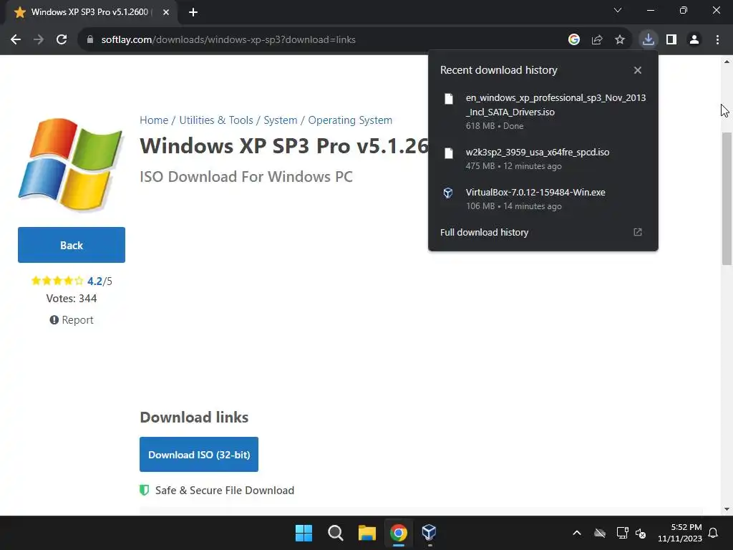Open the taskbar clock and date
Screen dimensions: 733x550
[680, 533]
